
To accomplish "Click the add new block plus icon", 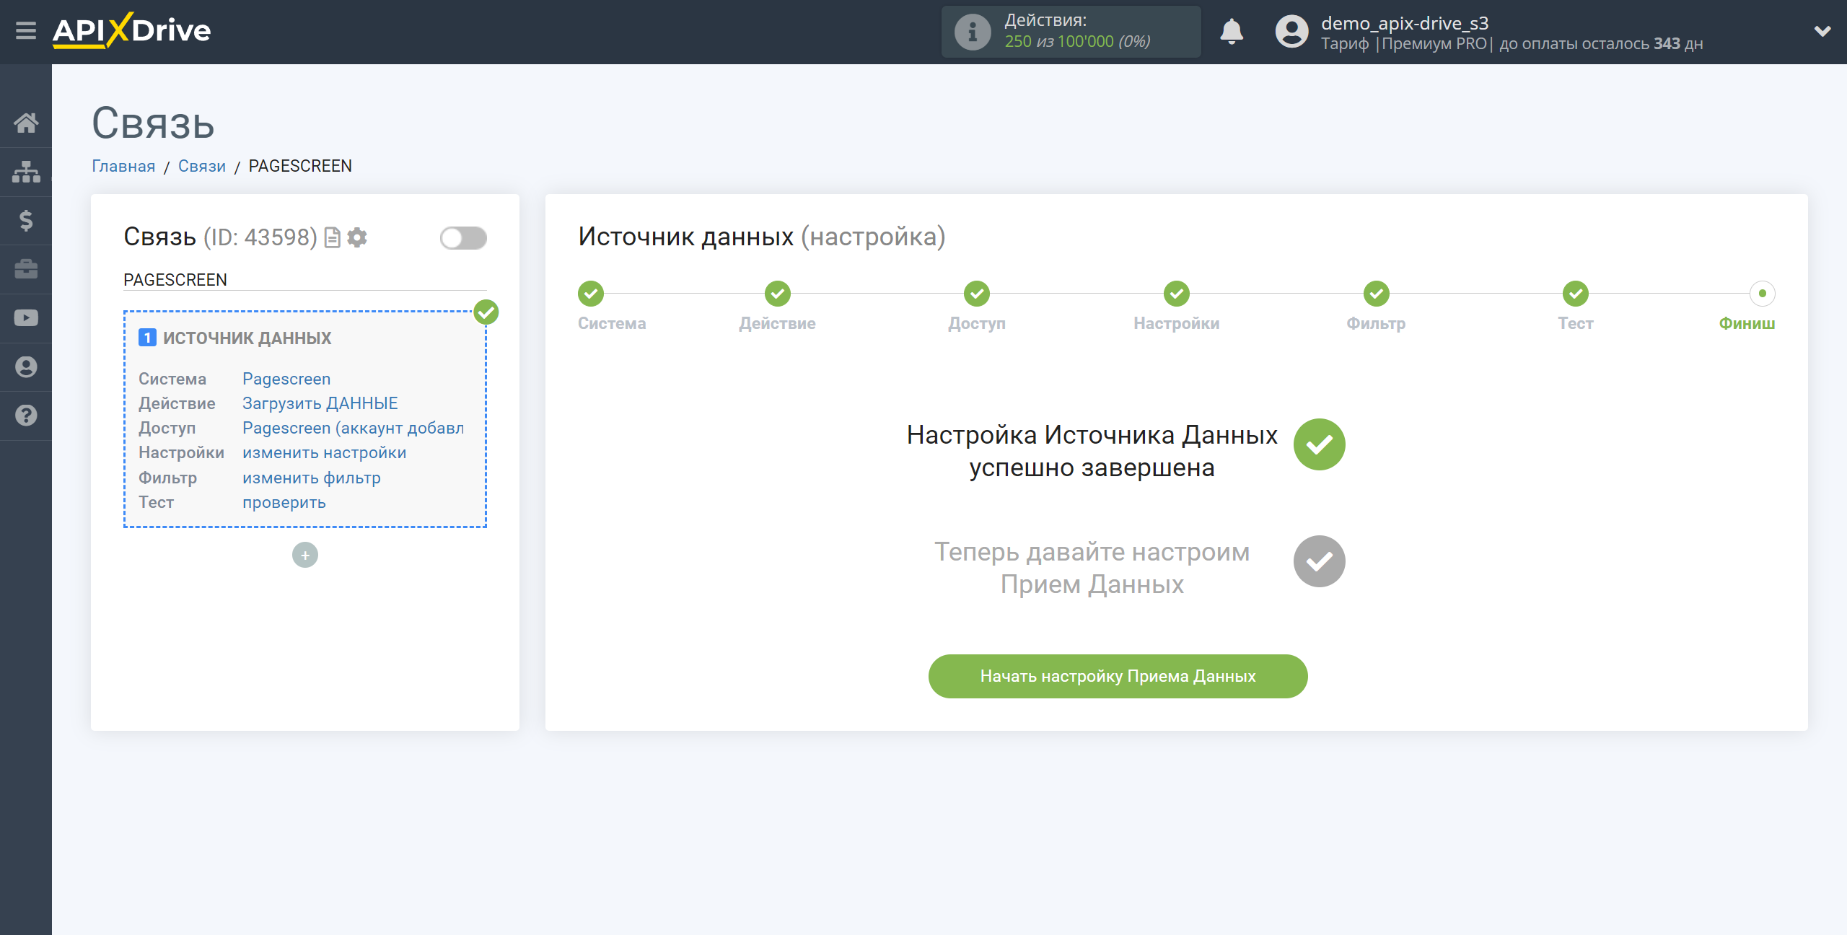I will coord(304,555).
